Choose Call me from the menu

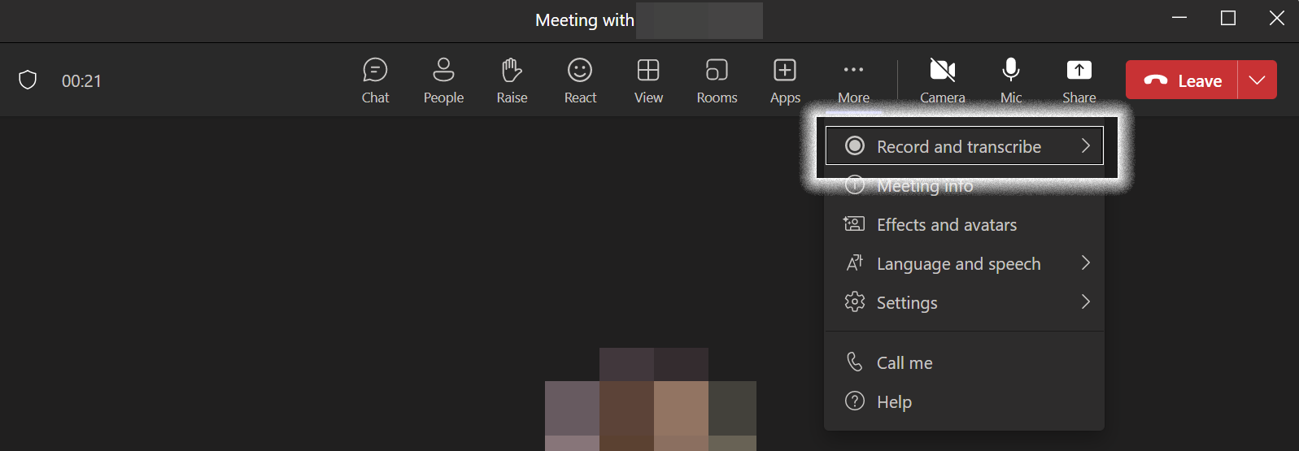[905, 363]
